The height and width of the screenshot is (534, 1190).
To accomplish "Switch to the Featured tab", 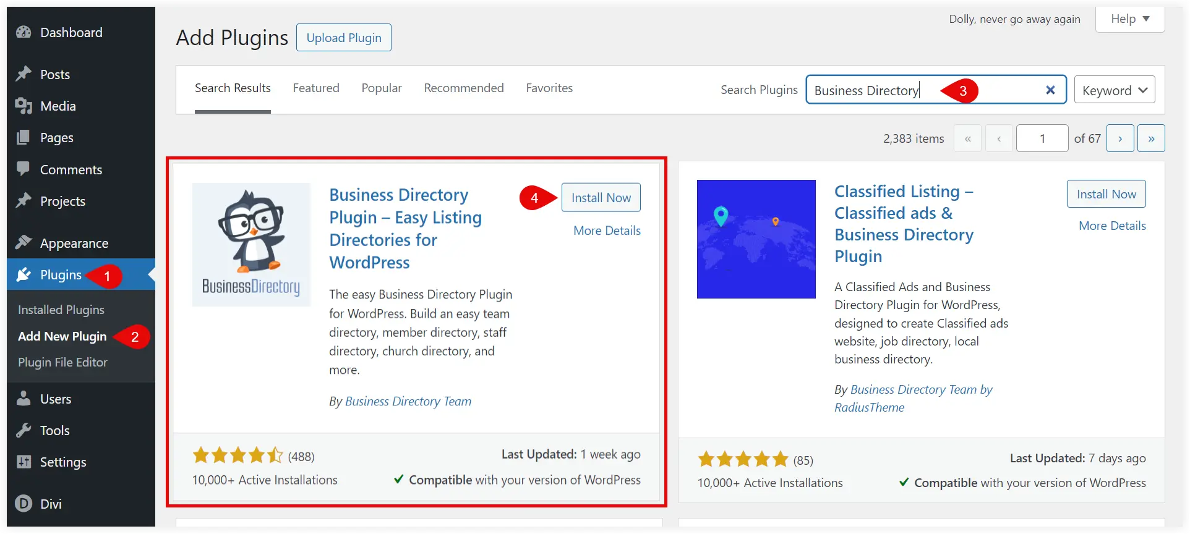I will pyautogui.click(x=316, y=88).
